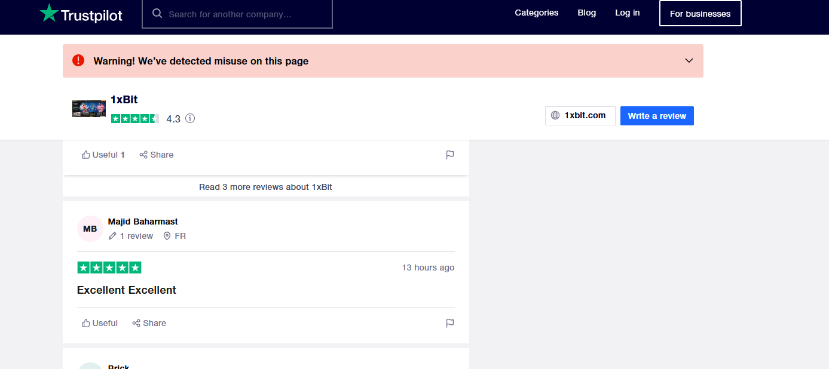Open the Categories menu

[x=537, y=13]
